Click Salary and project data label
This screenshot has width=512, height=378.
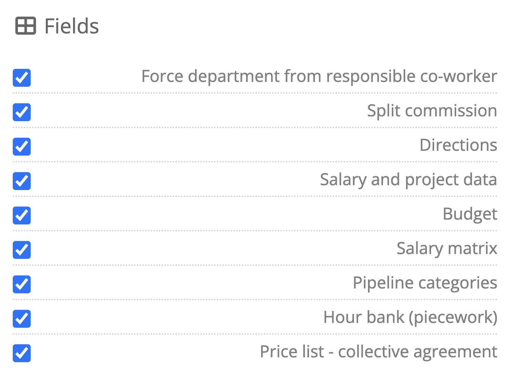point(408,180)
